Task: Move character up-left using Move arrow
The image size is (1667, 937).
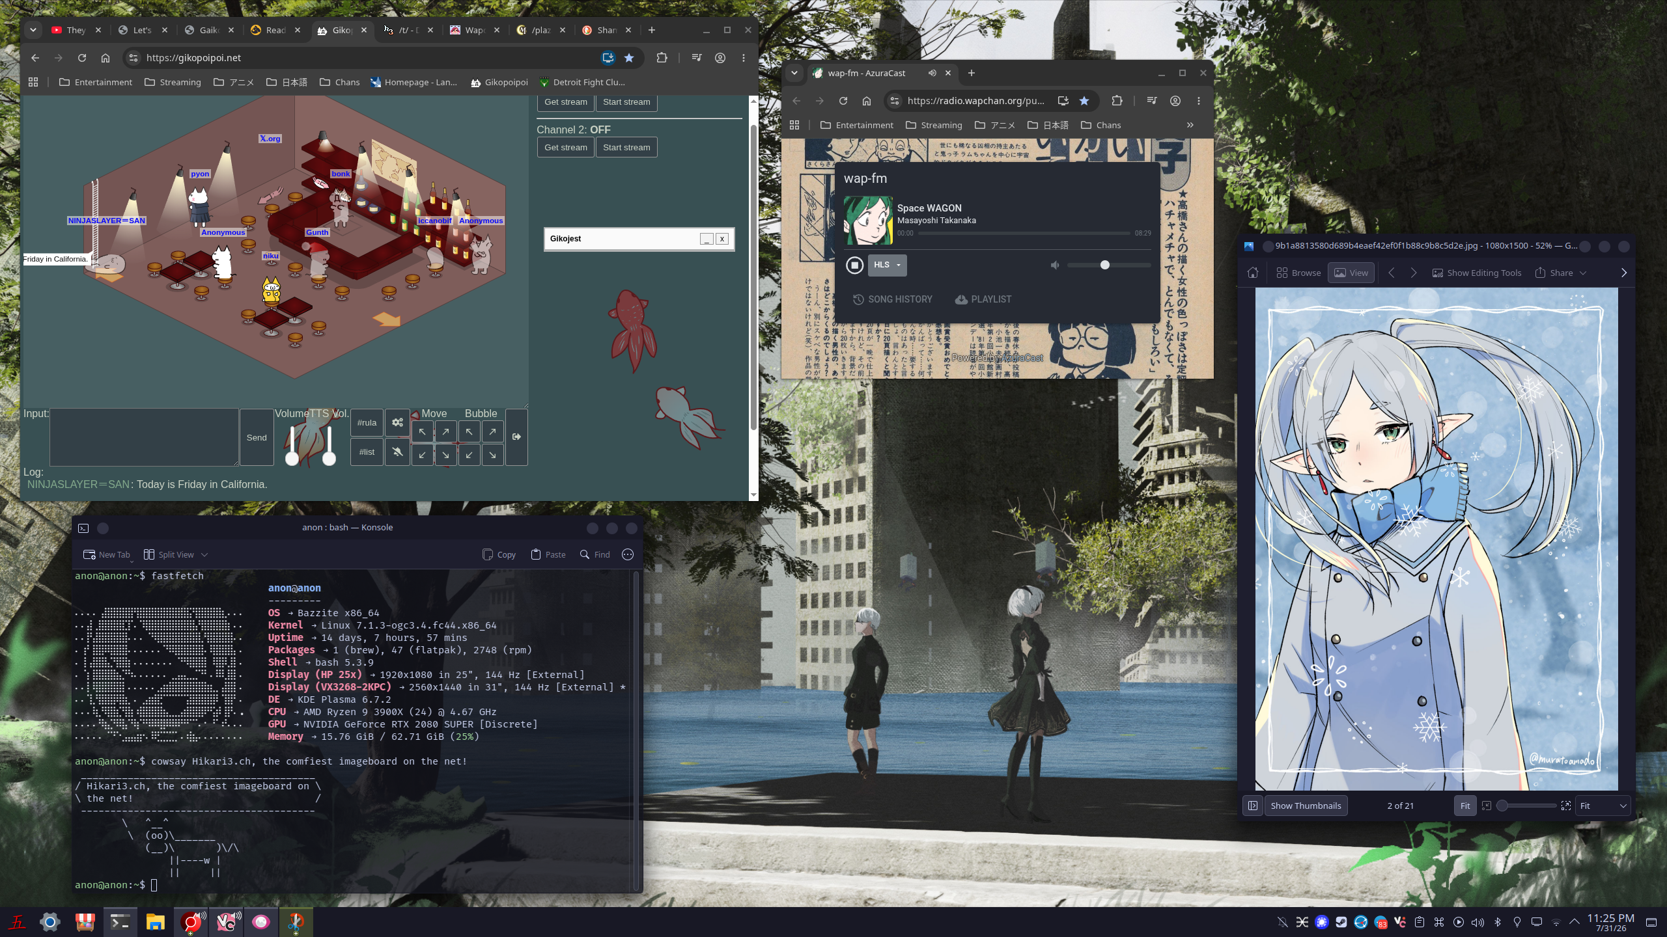Action: point(422,431)
